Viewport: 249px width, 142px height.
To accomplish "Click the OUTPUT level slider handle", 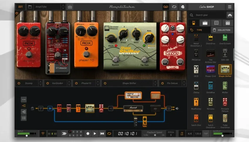I will click(x=223, y=136).
